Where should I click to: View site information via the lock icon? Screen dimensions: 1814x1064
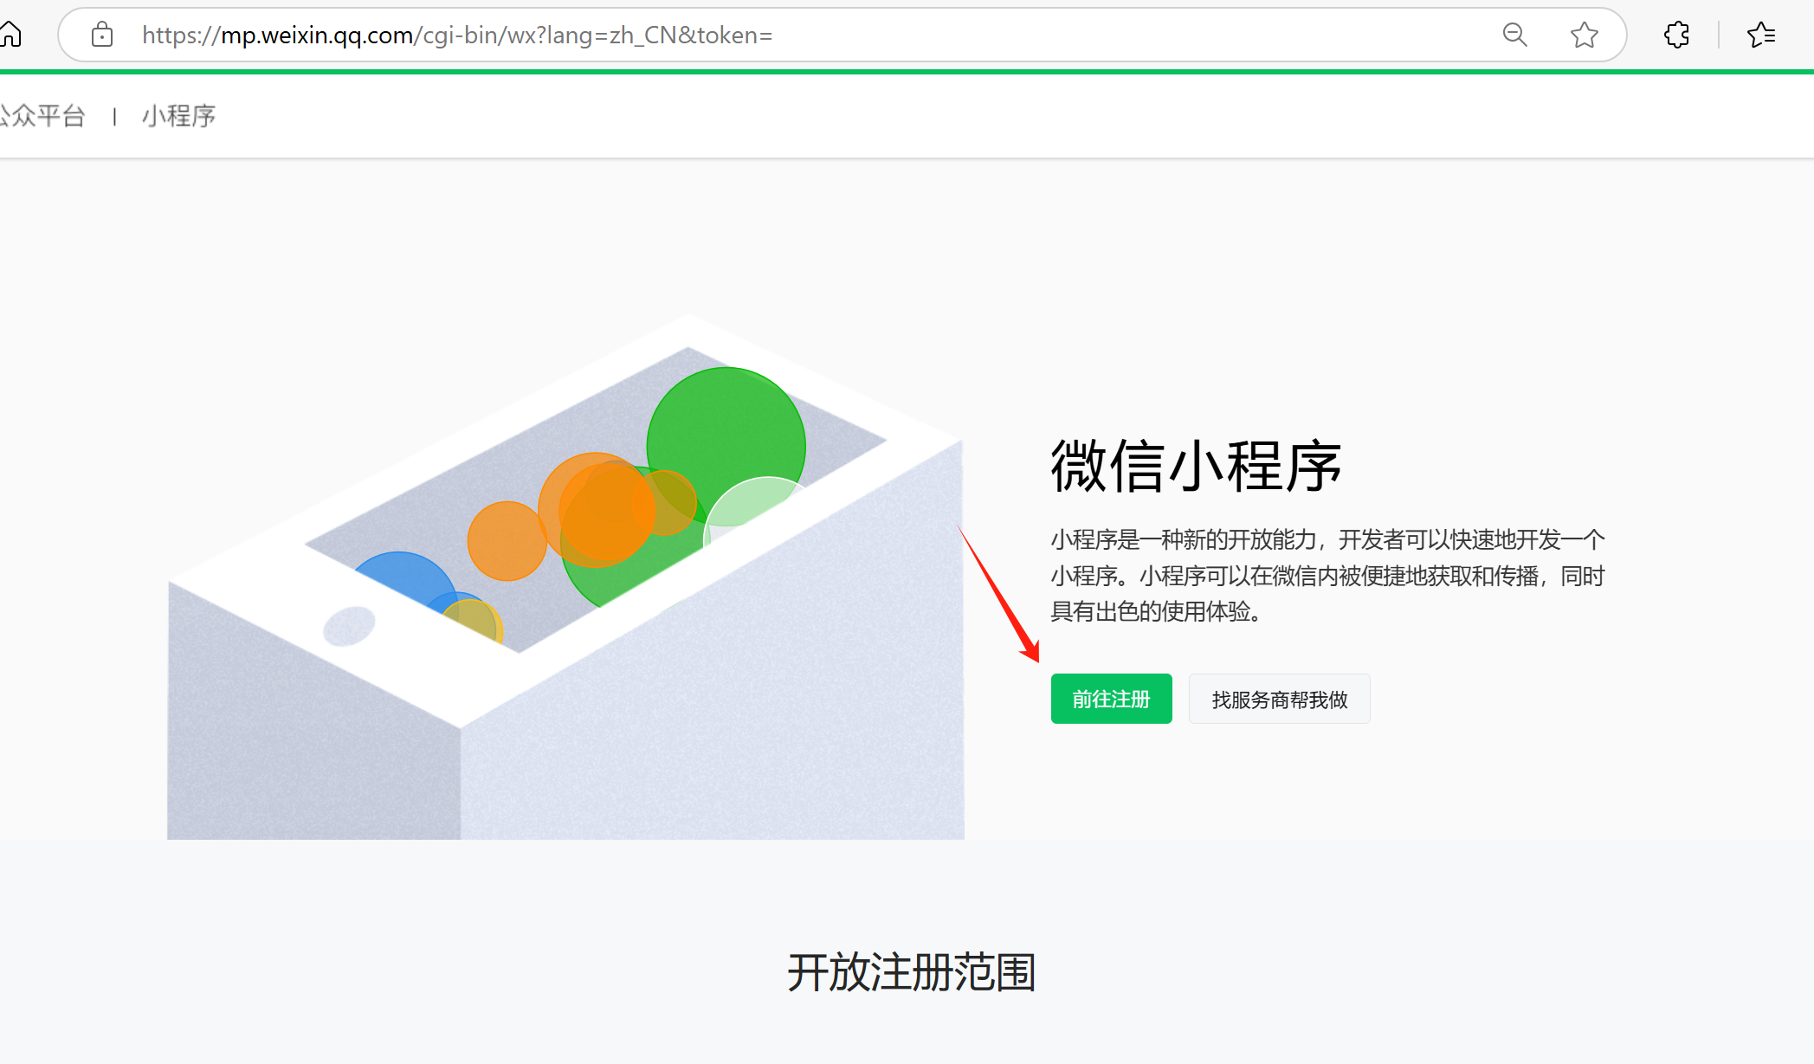click(102, 35)
